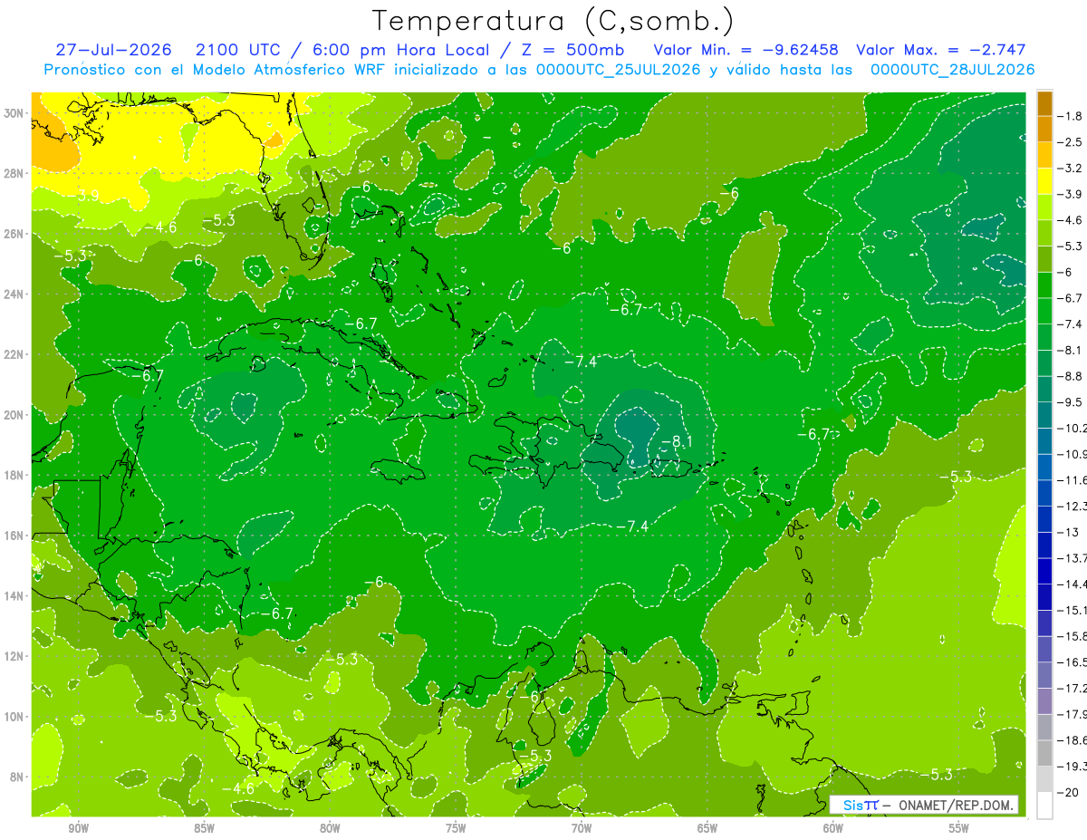The height and width of the screenshot is (840, 1087).
Task: Click the "6:00 pm Hora Local" text
Action: coord(400,50)
